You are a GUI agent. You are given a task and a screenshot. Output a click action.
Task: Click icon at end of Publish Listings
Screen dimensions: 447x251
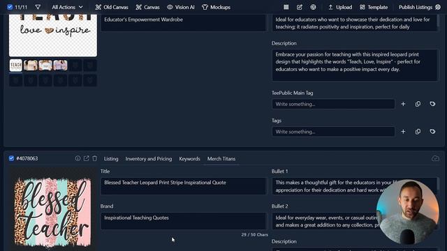[x=438, y=7]
